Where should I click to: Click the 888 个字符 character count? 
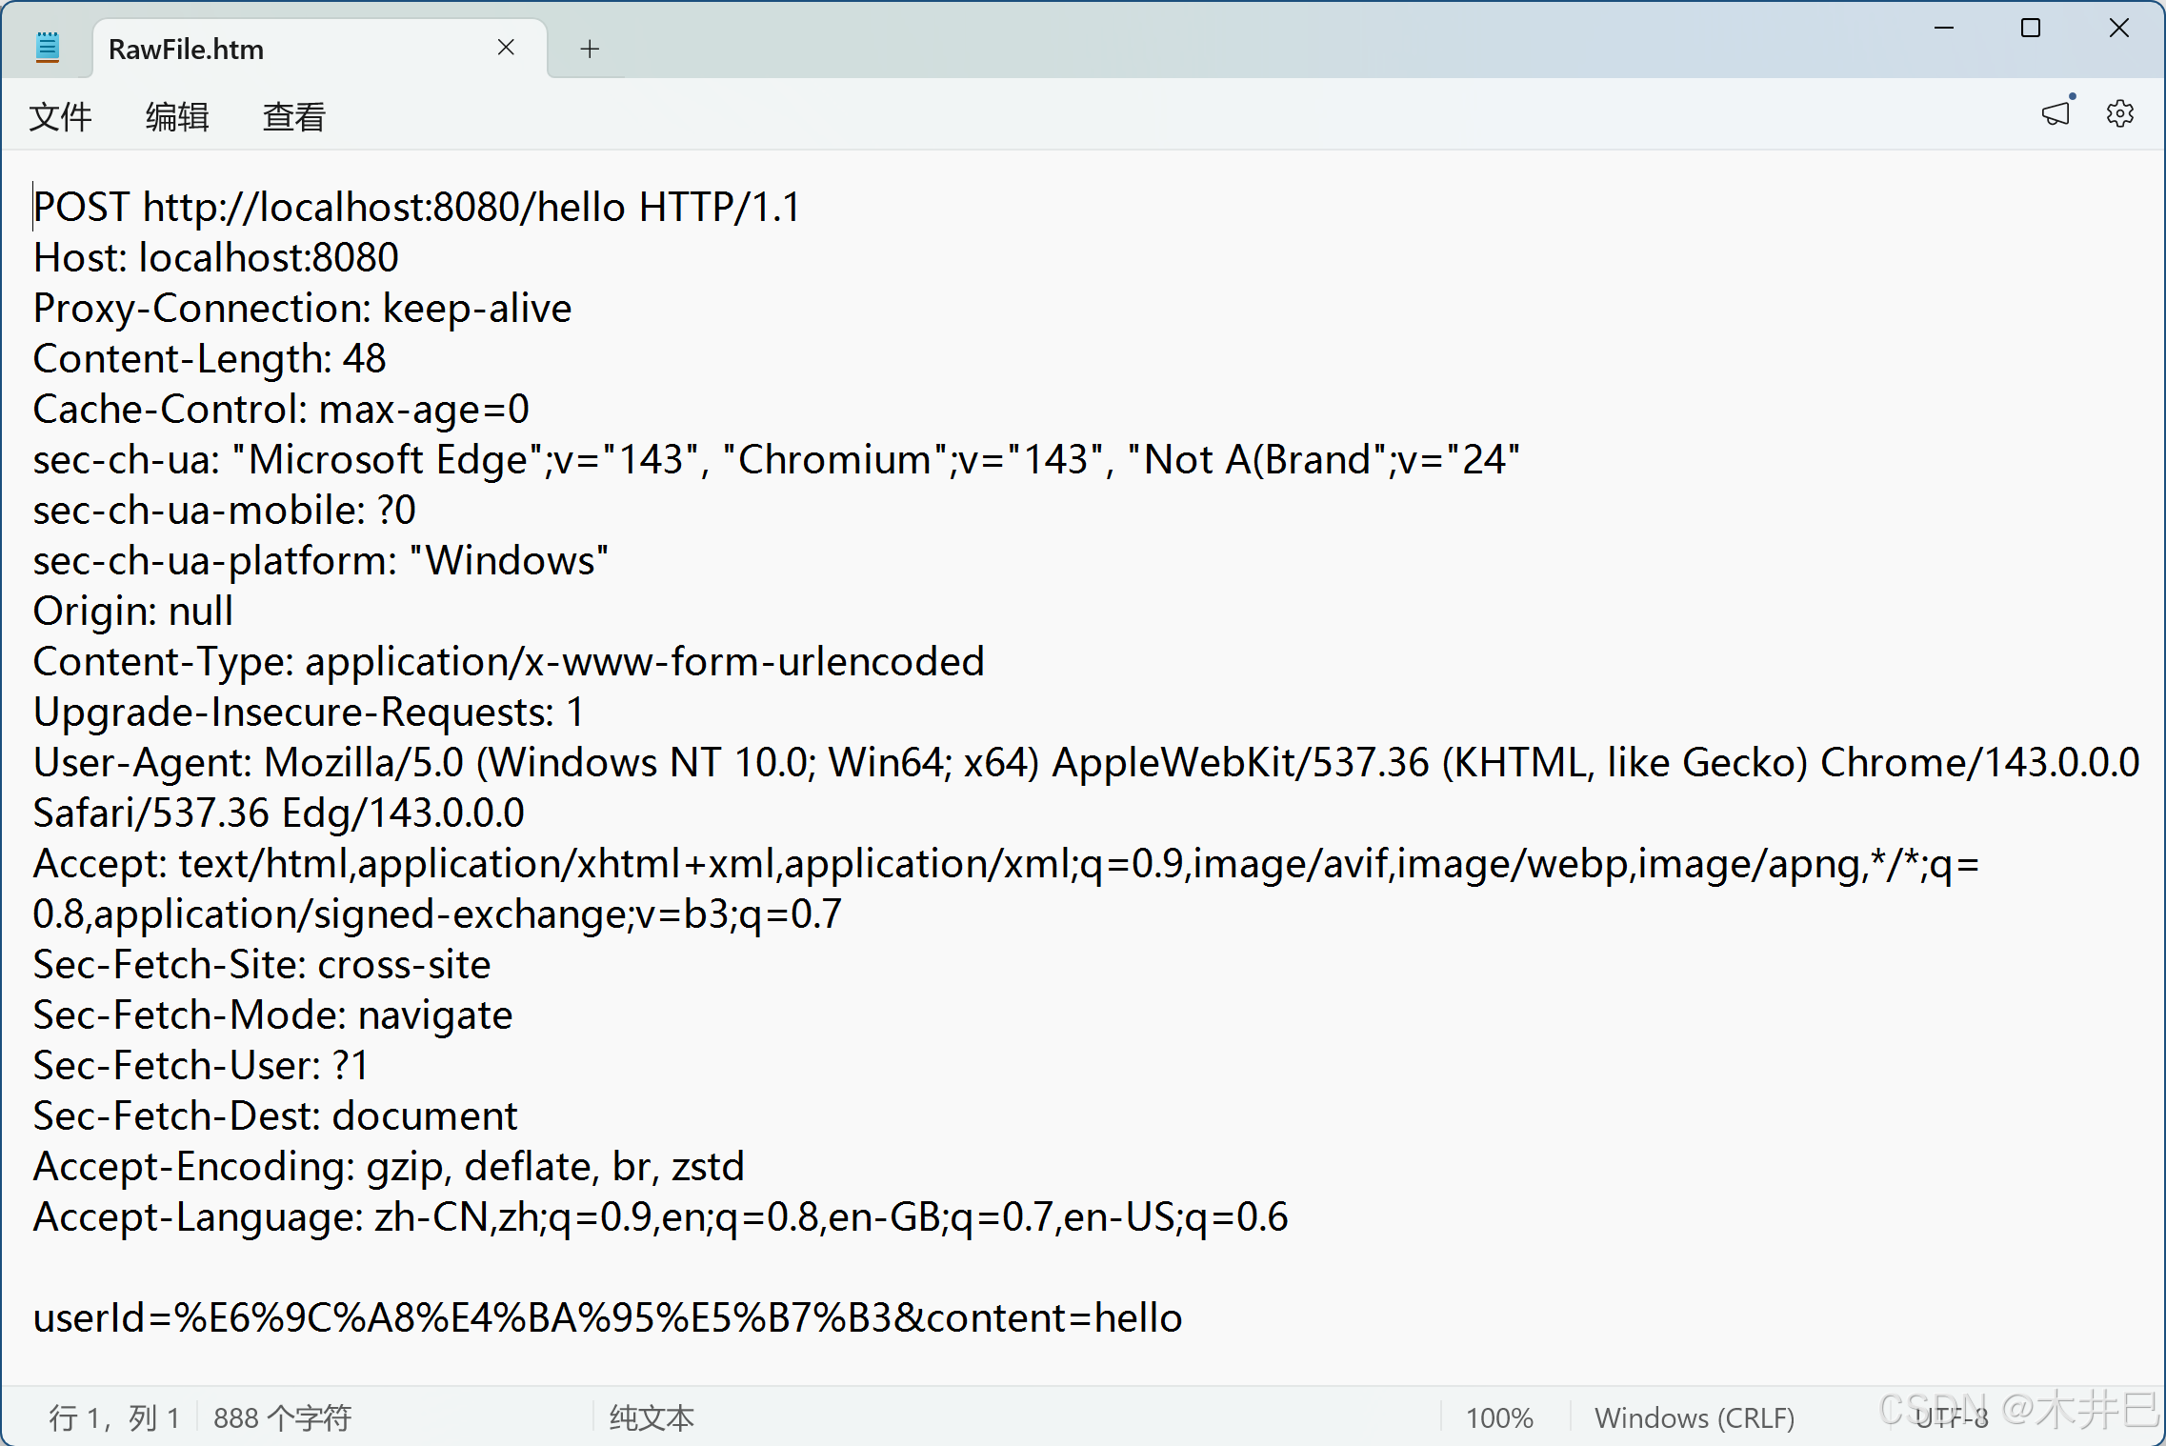click(x=283, y=1418)
